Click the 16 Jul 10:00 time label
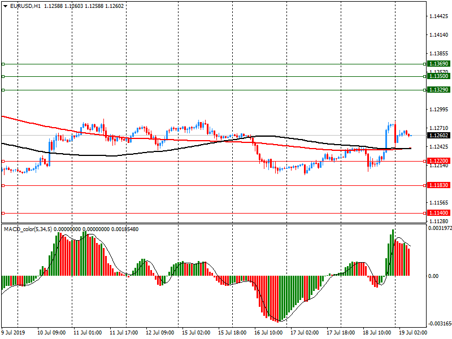This screenshot has height=339, width=452. 268,333
